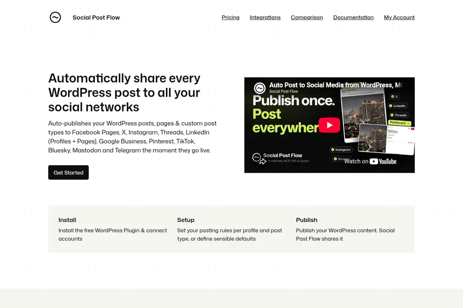Screen dimensions: 463x308
Task: Open My Account
Action: 399,17
